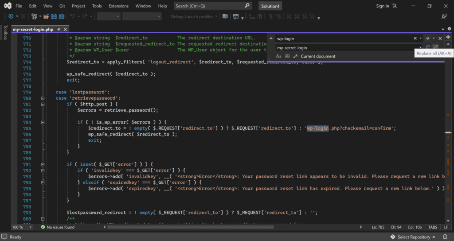Open the solution platforms combo box
Image resolution: width=454 pixels, height=241 pixels.
click(141, 16)
